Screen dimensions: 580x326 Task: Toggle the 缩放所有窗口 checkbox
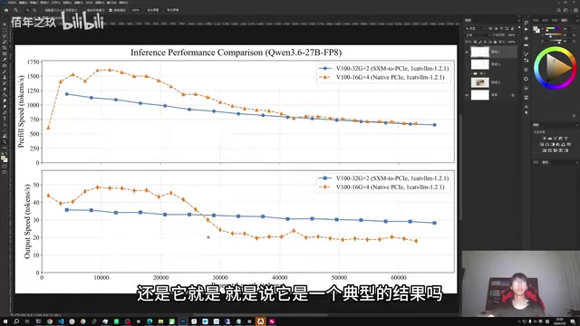pos(84,10)
